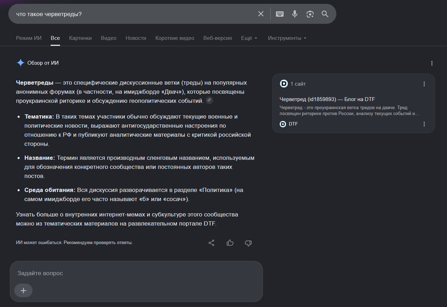Open search by image camera icon

[310, 14]
